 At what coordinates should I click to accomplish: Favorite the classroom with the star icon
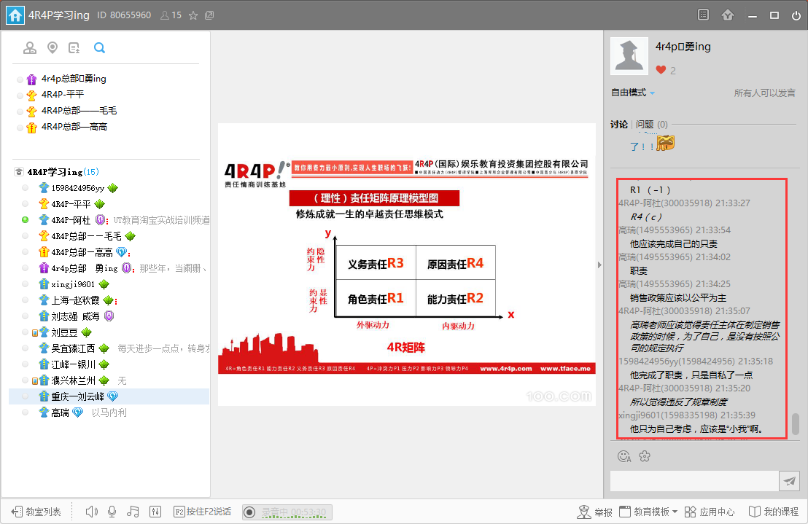[193, 15]
